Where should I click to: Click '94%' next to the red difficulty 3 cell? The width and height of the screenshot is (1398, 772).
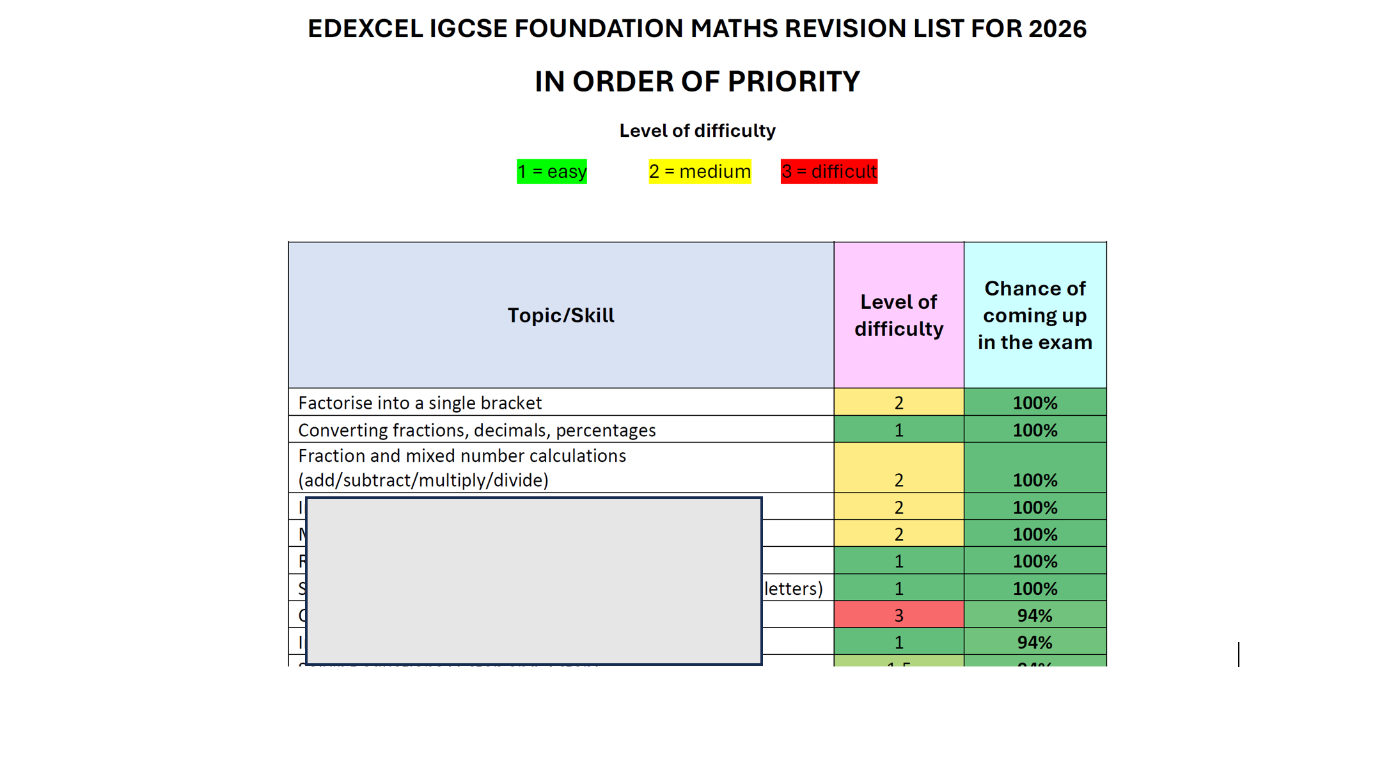coord(1035,615)
